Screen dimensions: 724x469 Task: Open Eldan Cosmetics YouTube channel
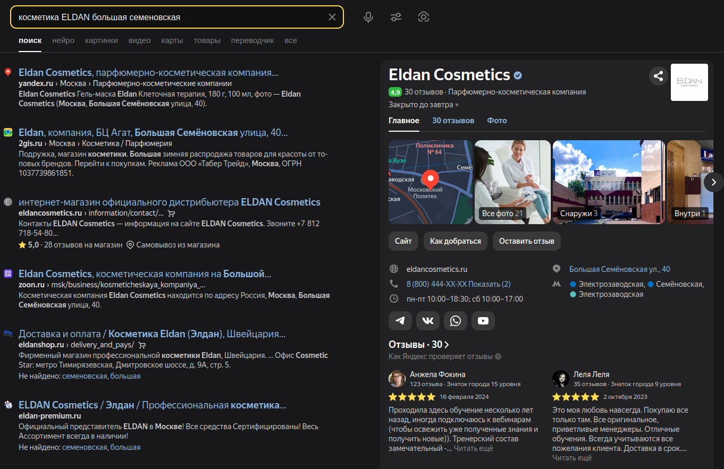tap(483, 321)
